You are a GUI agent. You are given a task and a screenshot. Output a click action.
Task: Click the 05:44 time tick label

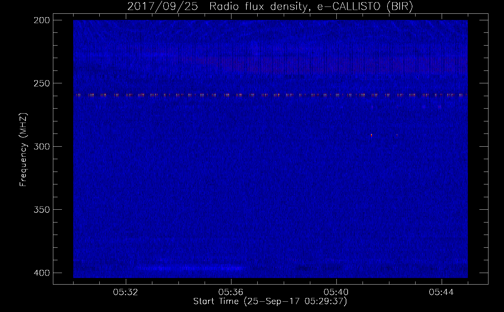tap(441, 292)
